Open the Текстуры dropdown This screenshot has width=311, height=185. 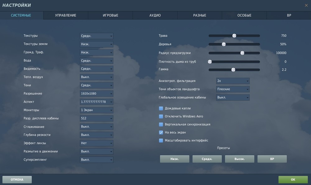tap(97, 36)
